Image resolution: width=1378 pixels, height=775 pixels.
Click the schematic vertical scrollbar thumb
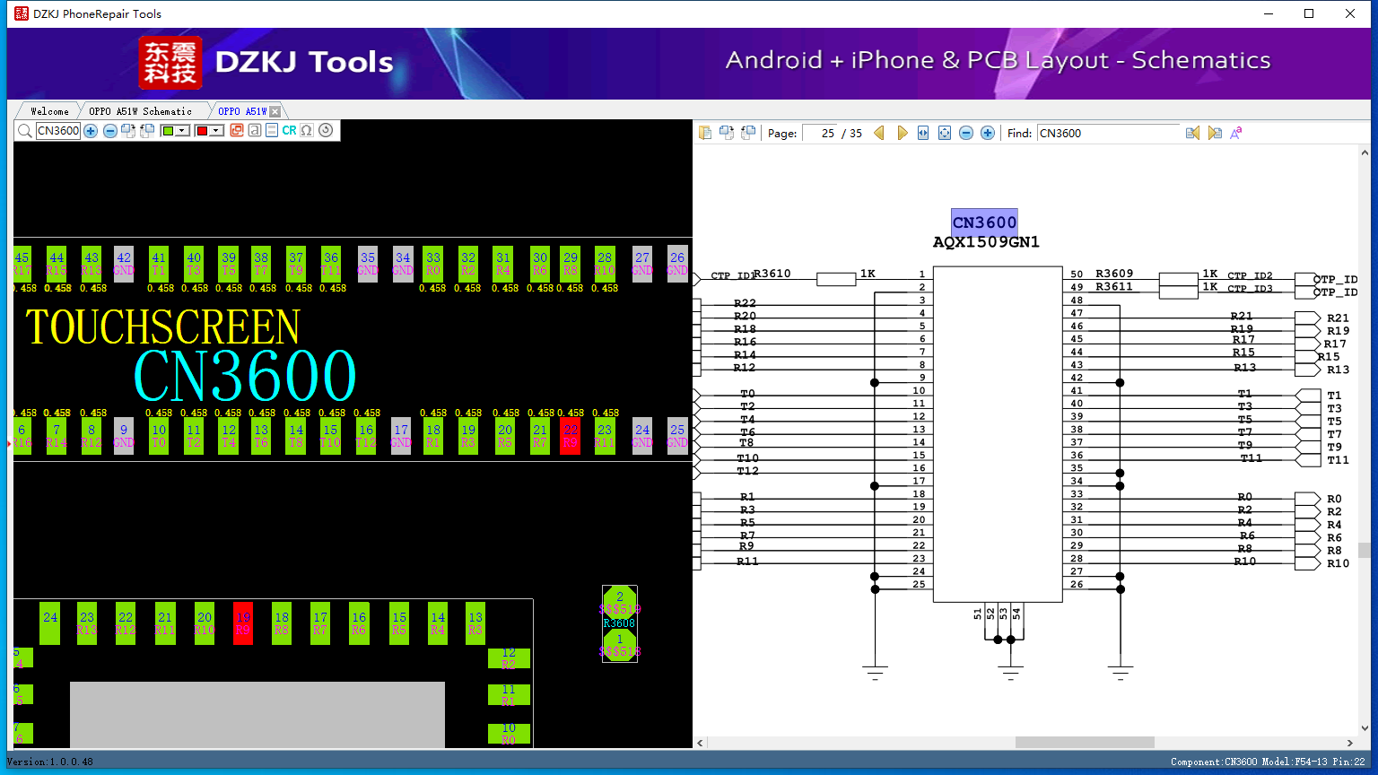[x=1365, y=551]
